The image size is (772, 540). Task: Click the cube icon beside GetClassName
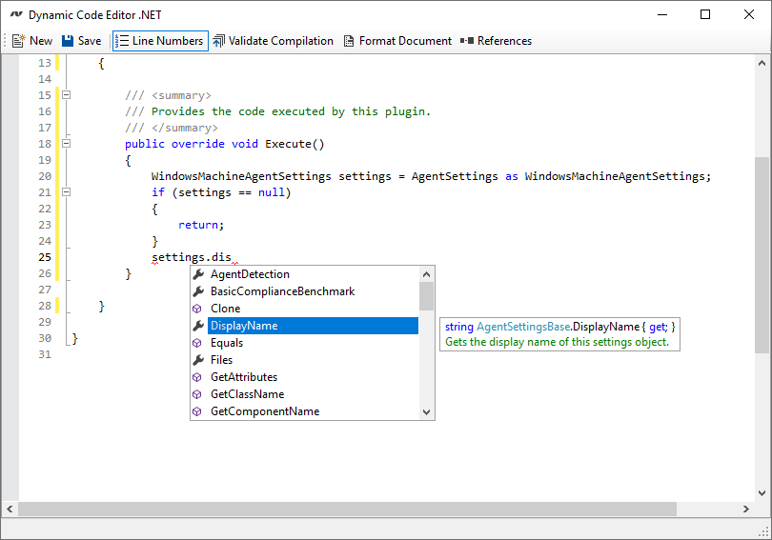(197, 394)
